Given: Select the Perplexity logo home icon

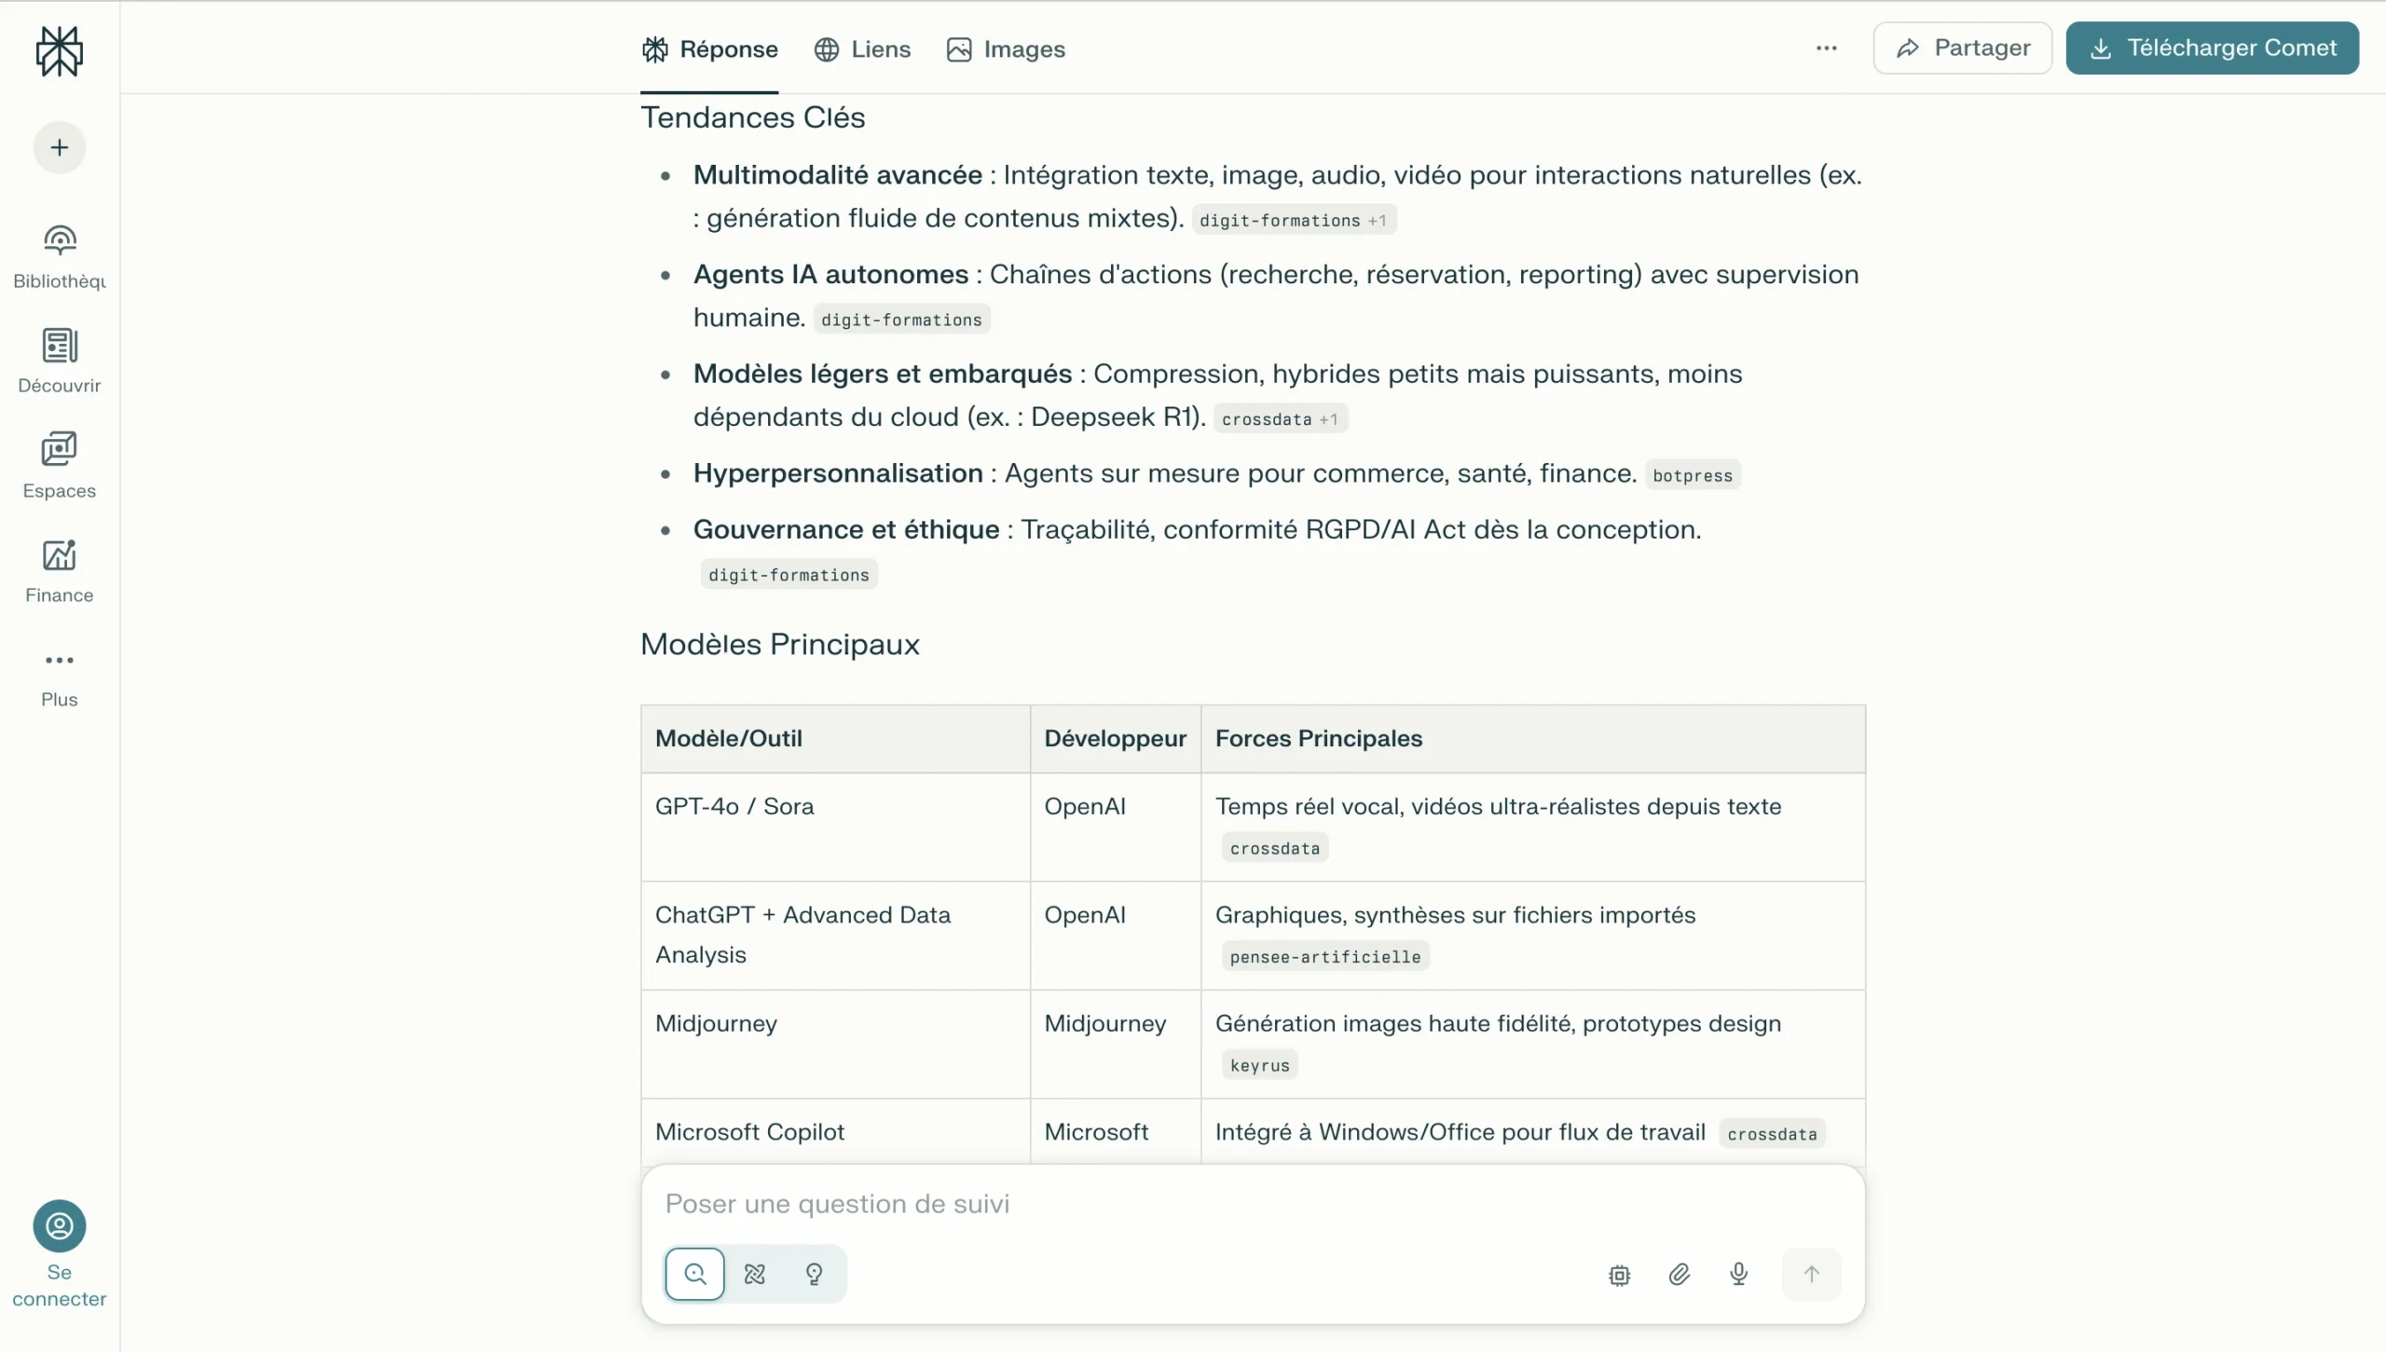Looking at the screenshot, I should pos(59,51).
